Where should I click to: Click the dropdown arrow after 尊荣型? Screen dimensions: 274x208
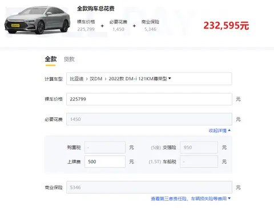tap(170, 78)
